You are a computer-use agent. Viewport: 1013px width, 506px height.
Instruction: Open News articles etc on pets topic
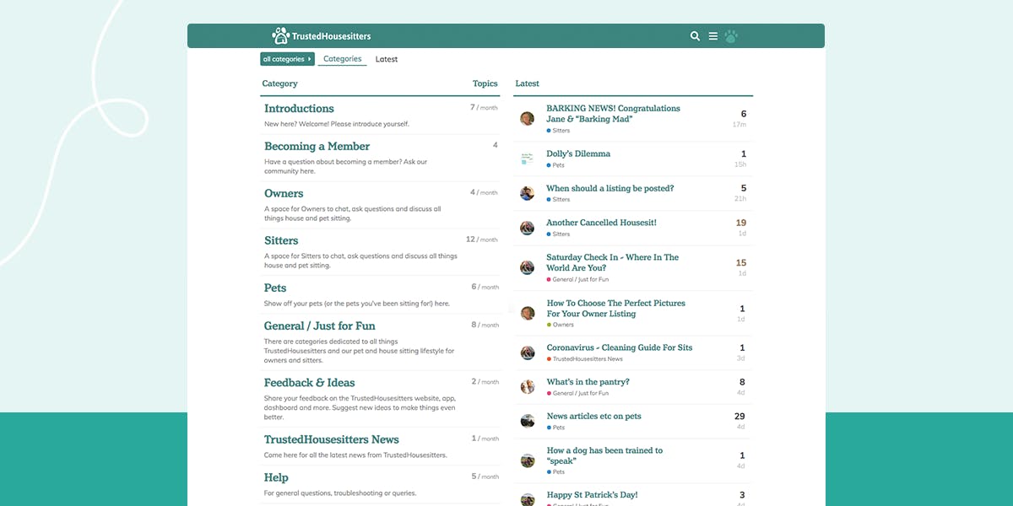[x=594, y=417]
